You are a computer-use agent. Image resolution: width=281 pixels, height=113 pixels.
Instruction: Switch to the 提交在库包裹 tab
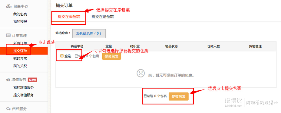tap(69, 17)
